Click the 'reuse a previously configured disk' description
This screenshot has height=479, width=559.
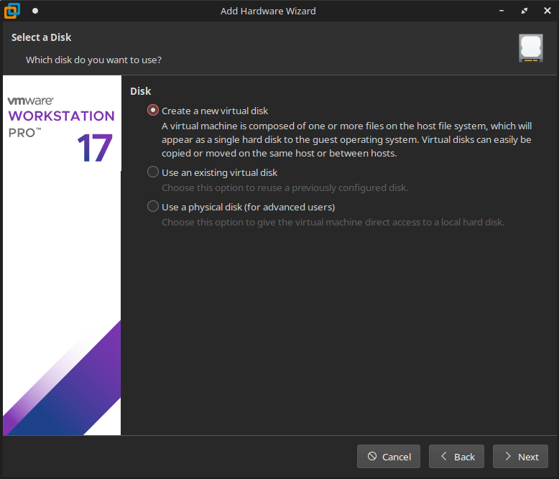point(285,188)
